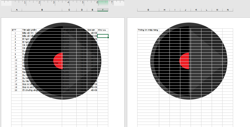Click the 'Thông tin nhập hàng' cell
This screenshot has width=250, height=127.
click(x=148, y=30)
